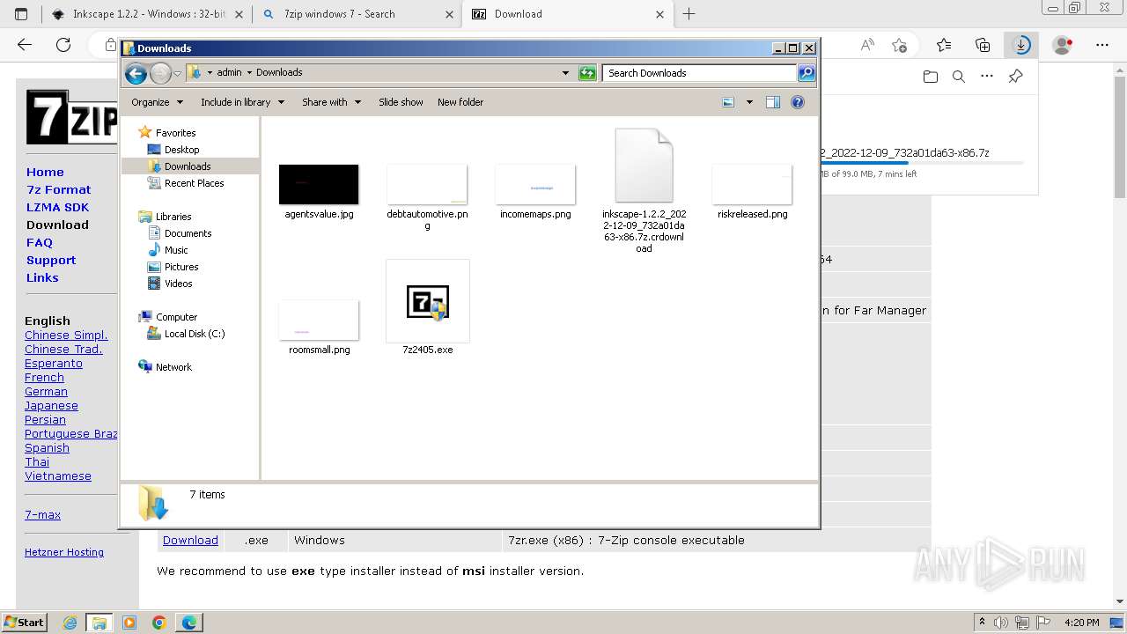Open downloads folder icon in Edge panel
Image resolution: width=1127 pixels, height=634 pixels.
pos(931,77)
